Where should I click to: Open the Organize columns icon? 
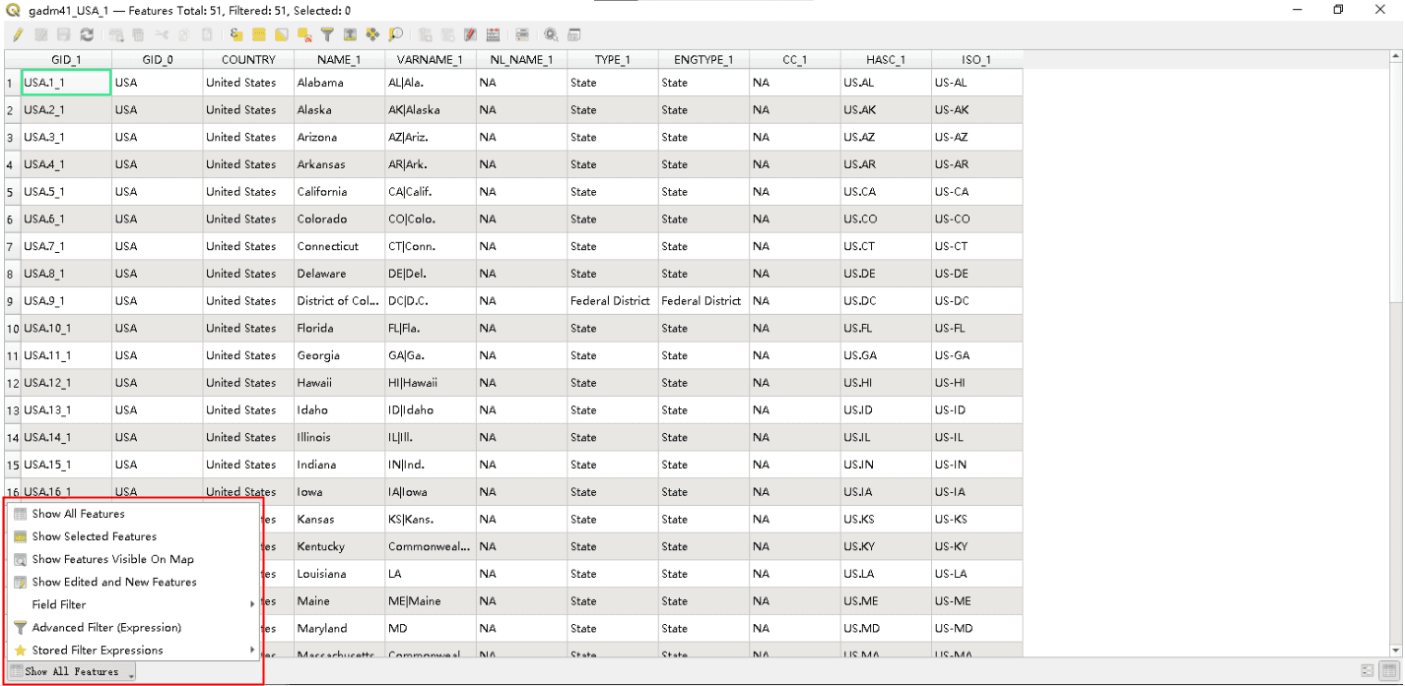click(x=470, y=34)
